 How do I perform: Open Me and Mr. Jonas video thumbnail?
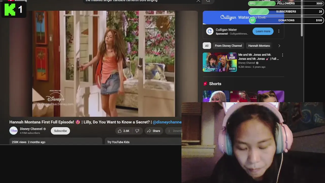pos(220,62)
